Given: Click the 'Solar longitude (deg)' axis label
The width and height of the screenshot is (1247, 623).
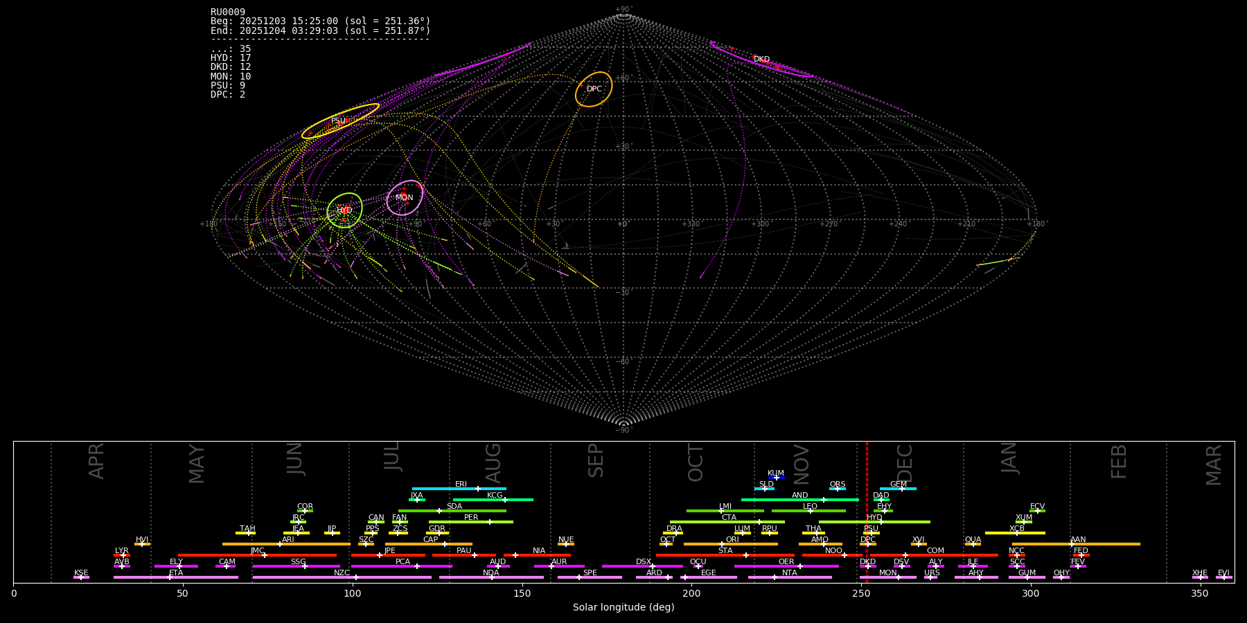Looking at the screenshot, I should click(x=623, y=607).
